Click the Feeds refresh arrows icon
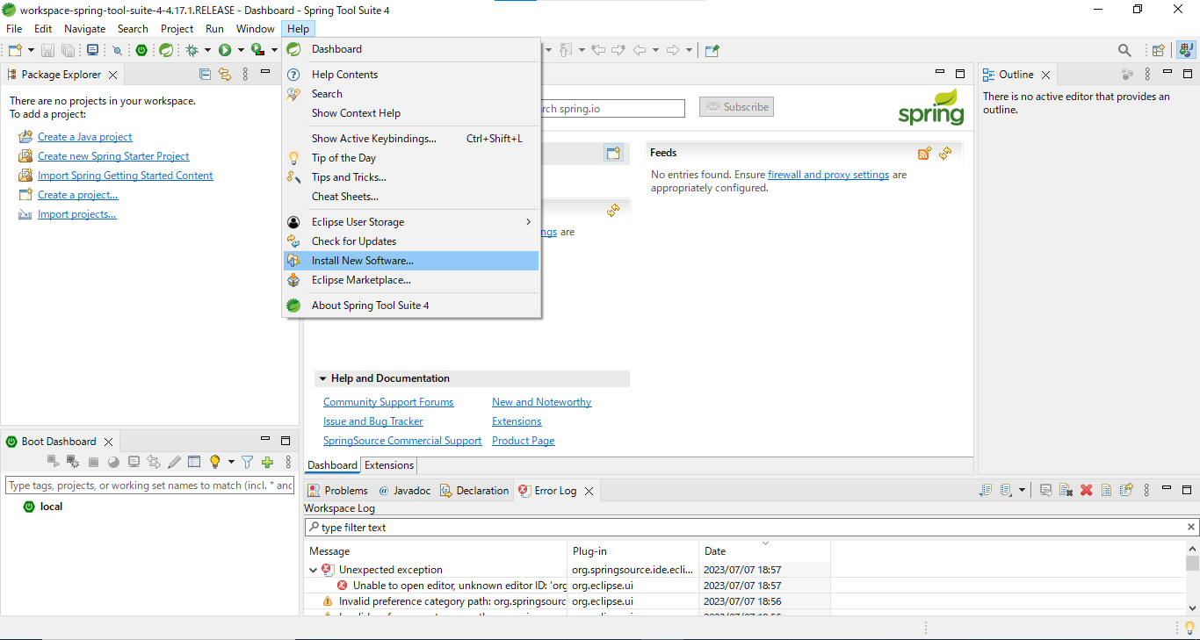This screenshot has height=640, width=1200. click(945, 154)
